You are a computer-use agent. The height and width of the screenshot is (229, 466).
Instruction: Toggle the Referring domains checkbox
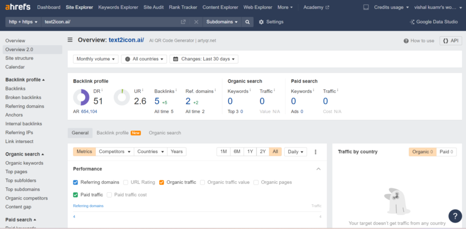pos(76,183)
